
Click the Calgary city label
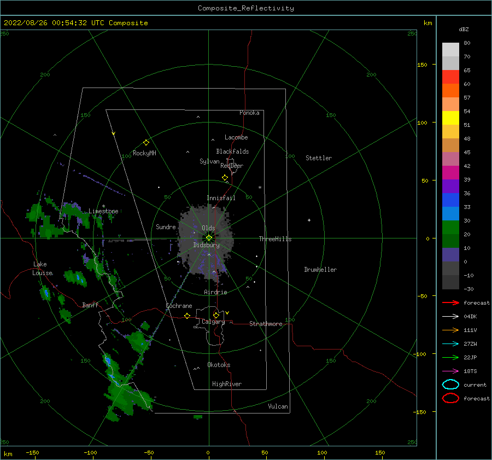click(x=213, y=322)
